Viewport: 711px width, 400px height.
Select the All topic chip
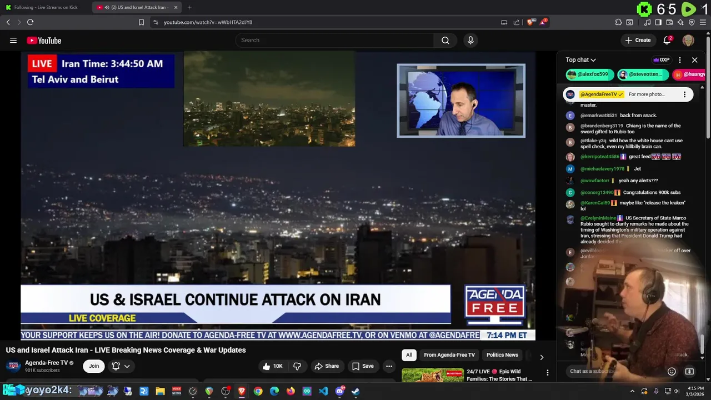409,355
